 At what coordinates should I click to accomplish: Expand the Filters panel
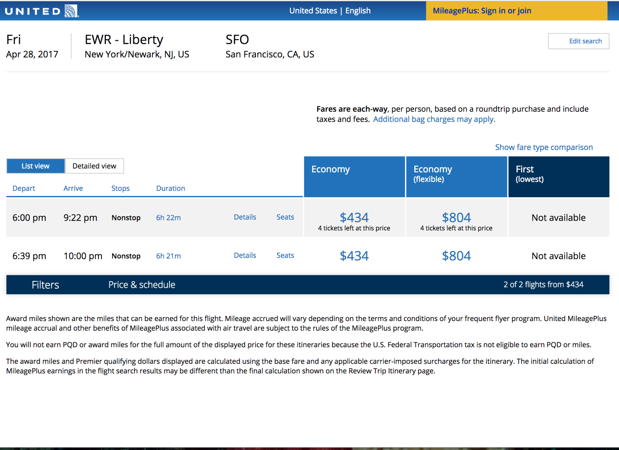pyautogui.click(x=45, y=285)
